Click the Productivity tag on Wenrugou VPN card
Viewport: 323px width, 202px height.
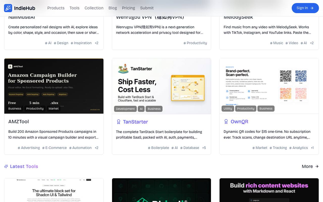tap(195, 43)
